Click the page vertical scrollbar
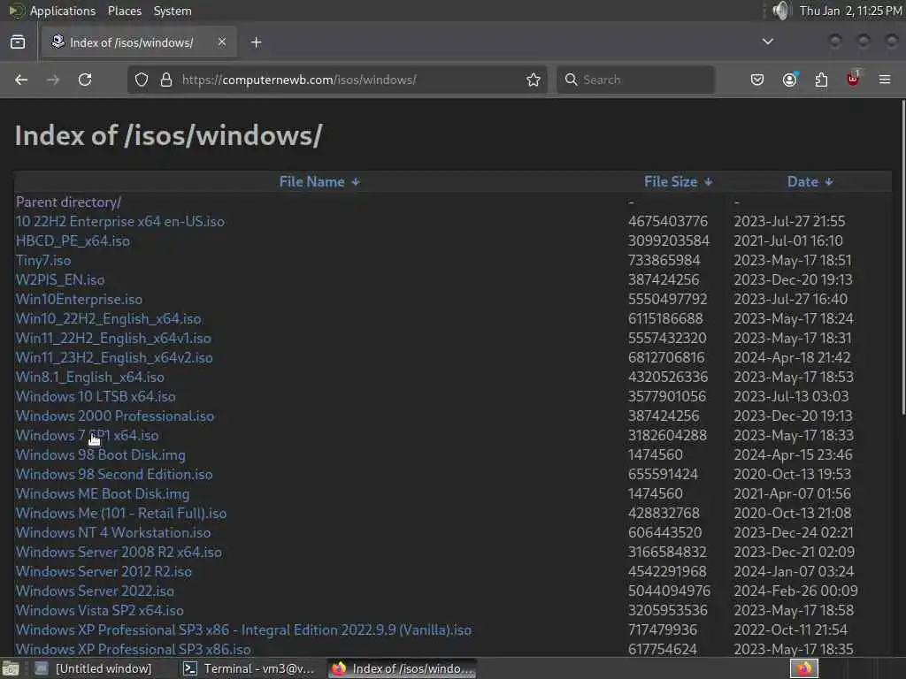This screenshot has width=906, height=679. (x=902, y=256)
